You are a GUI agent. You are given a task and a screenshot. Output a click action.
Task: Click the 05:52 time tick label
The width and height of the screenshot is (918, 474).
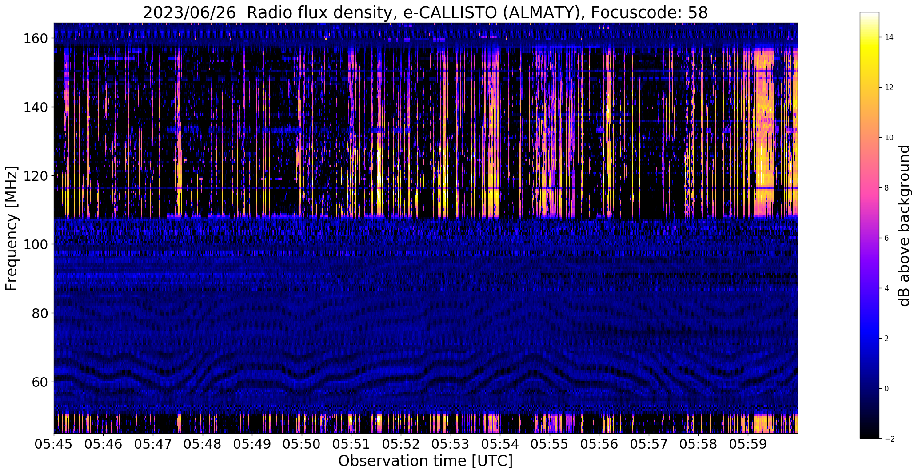tap(401, 444)
